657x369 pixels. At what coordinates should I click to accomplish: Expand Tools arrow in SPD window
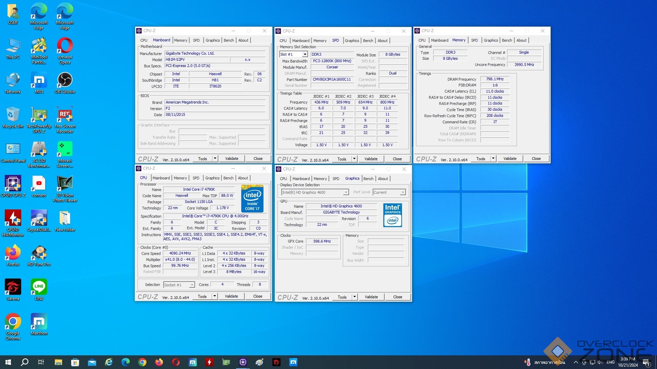click(x=354, y=159)
